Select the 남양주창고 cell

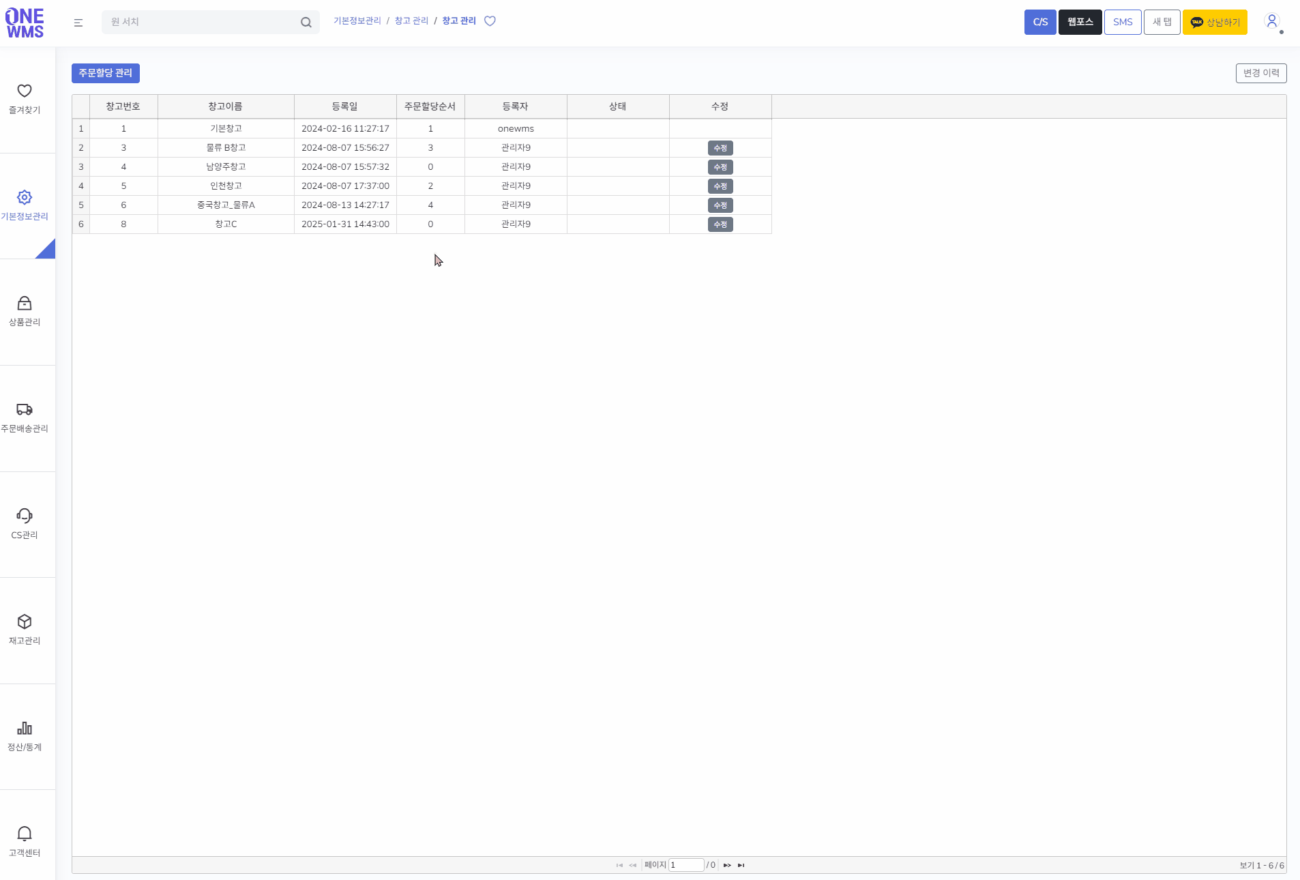click(x=226, y=167)
